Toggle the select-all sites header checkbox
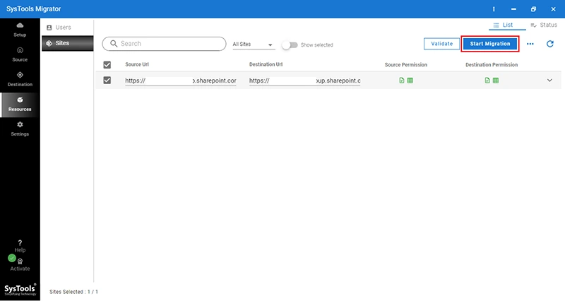The image size is (565, 301). tap(107, 65)
